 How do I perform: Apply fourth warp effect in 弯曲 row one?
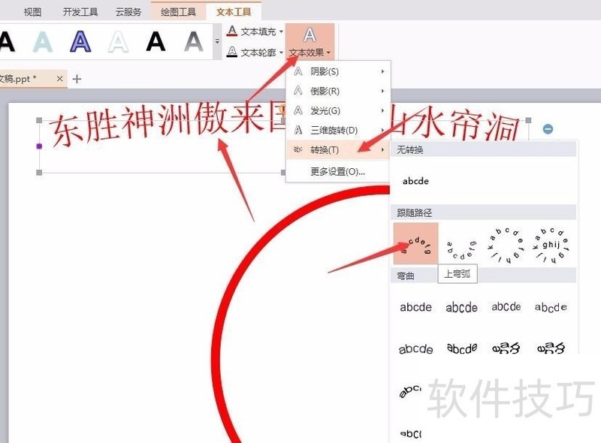[551, 307]
